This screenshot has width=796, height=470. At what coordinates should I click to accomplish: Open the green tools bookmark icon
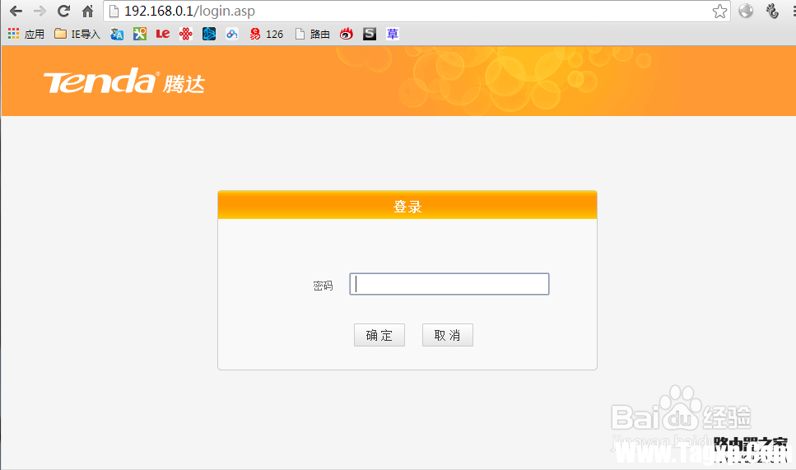[x=140, y=34]
